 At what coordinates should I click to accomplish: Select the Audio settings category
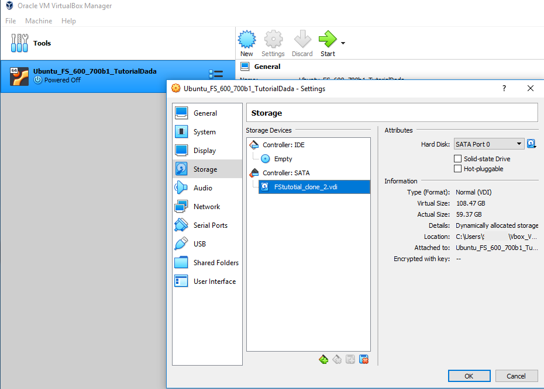pyautogui.click(x=202, y=188)
